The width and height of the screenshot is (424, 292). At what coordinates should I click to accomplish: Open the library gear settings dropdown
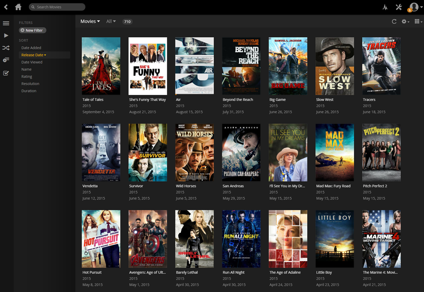pyautogui.click(x=405, y=22)
